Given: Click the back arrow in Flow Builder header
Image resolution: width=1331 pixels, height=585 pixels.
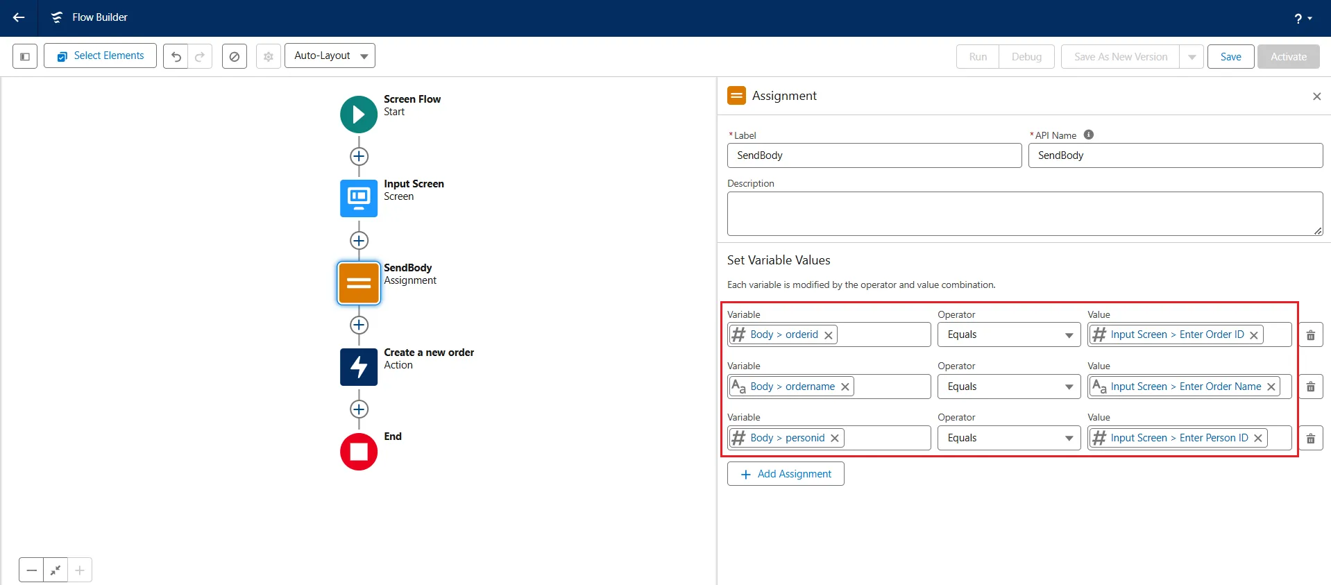Looking at the screenshot, I should [x=19, y=17].
